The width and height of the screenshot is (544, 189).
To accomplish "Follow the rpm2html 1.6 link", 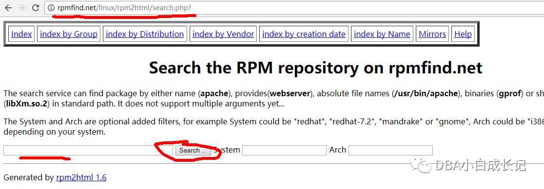I will 81,178.
